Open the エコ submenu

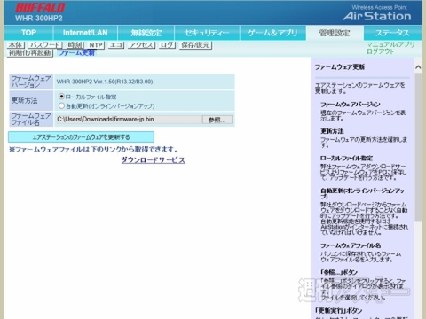coord(116,45)
